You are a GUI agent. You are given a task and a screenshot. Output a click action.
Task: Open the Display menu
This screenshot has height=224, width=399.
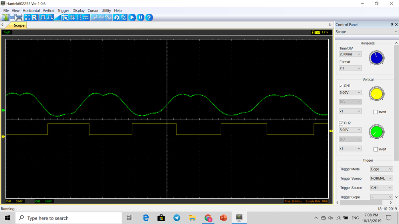(78, 11)
